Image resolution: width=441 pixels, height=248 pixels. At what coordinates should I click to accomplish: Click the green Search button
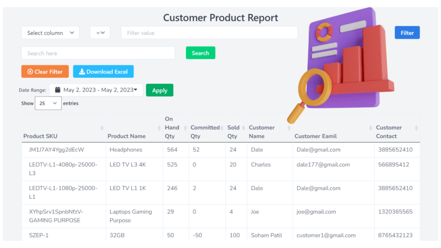tap(201, 53)
